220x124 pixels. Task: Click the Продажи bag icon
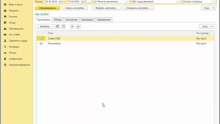[5, 11]
